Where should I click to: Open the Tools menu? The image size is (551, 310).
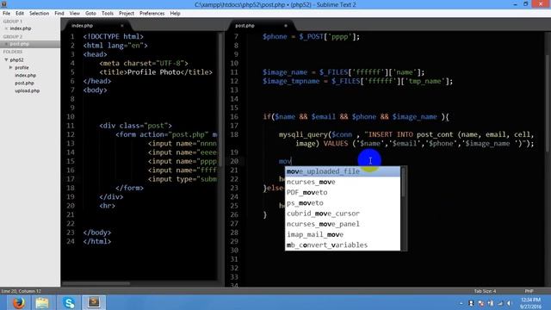pos(107,14)
